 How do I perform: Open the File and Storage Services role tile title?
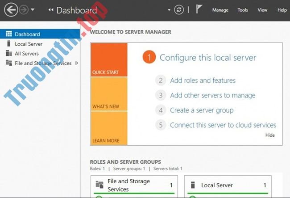[128, 185]
